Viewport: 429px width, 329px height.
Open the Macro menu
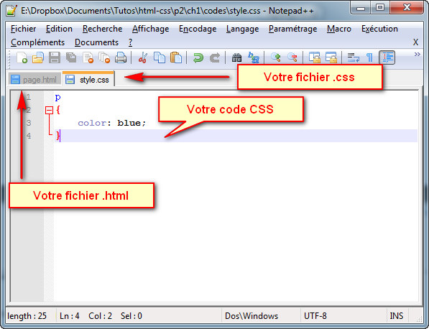pyautogui.click(x=339, y=29)
